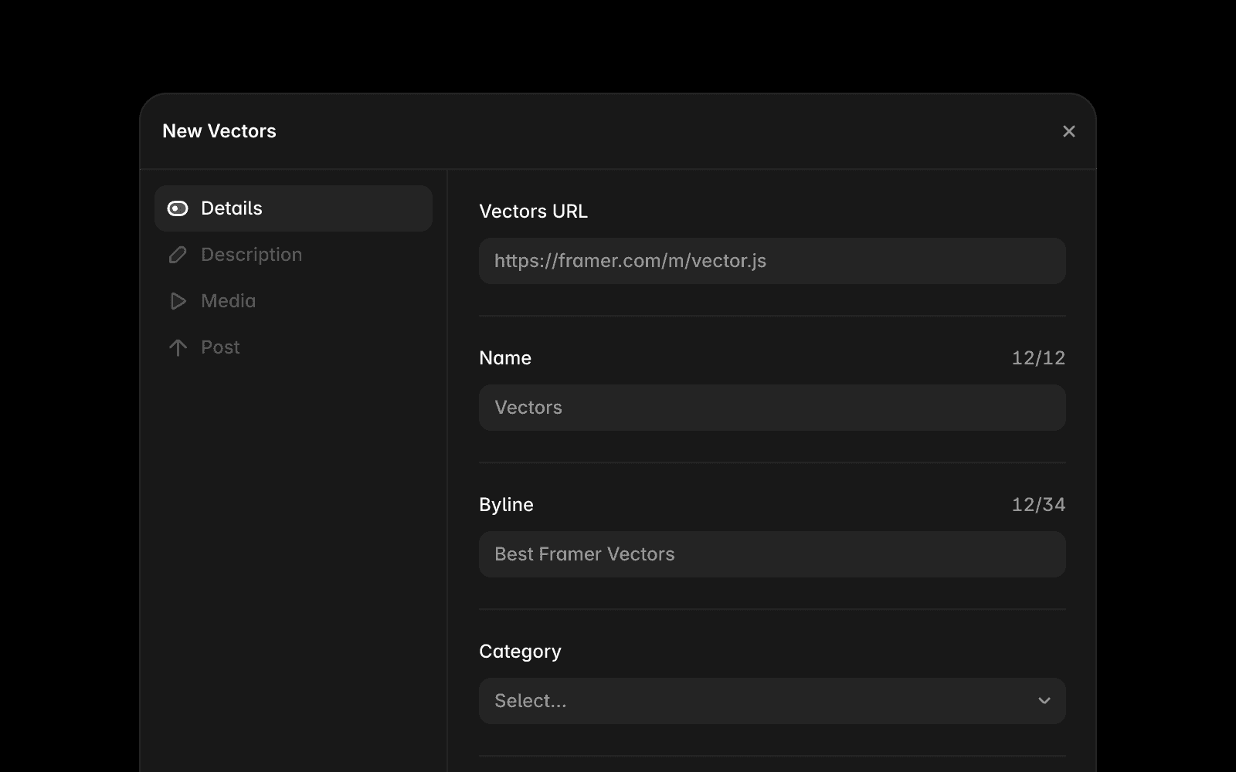Click the Vectors URL field label
The image size is (1236, 772).
pos(533,212)
